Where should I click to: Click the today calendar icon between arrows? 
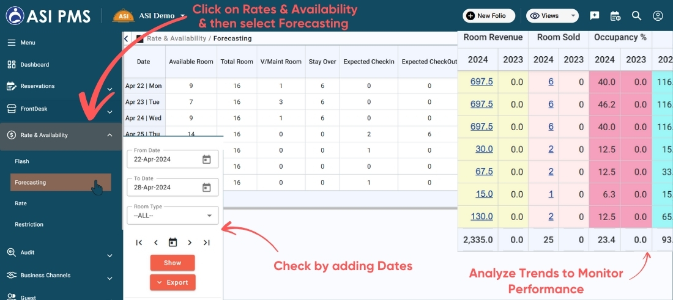click(173, 243)
